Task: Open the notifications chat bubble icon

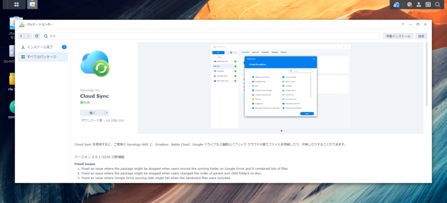Action: point(409,4)
